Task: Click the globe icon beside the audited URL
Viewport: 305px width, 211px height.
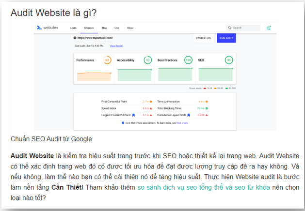Action: [x=75, y=37]
